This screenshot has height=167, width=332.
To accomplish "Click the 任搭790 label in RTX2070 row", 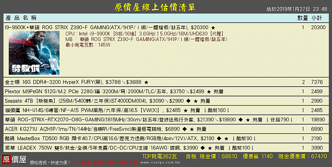I will coord(279,120).
